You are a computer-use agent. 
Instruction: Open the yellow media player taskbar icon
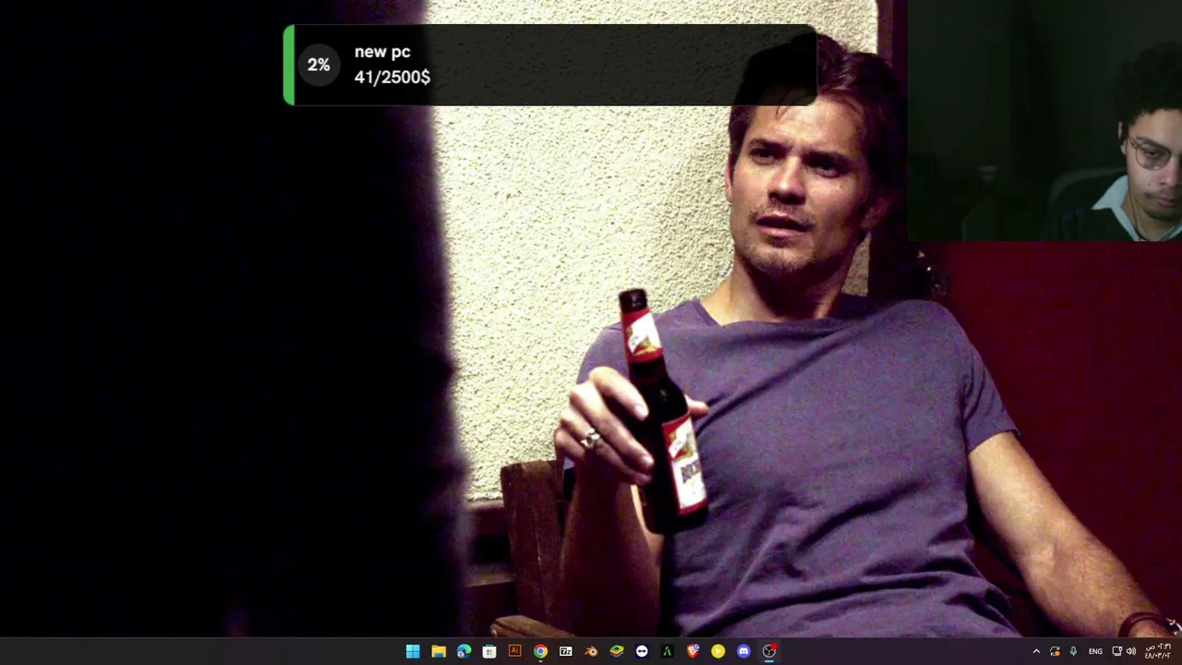[718, 651]
